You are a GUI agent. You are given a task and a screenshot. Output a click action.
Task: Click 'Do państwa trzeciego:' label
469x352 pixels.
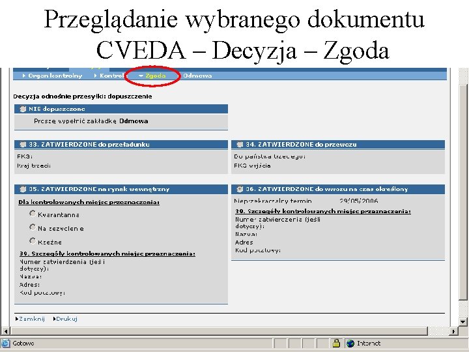(x=270, y=156)
